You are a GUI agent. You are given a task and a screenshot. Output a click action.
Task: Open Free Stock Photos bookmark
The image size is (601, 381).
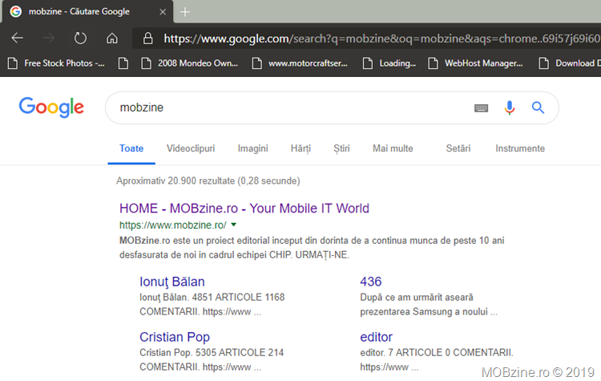click(x=56, y=63)
